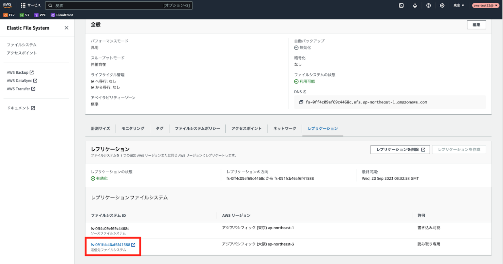Open the CloudShell terminal icon
Viewport: 503px width, 264px height.
click(401, 5)
